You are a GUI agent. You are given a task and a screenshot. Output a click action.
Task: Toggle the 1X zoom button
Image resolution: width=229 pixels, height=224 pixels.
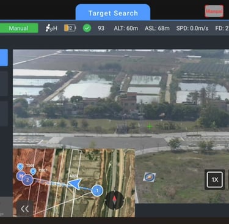pyautogui.click(x=215, y=179)
